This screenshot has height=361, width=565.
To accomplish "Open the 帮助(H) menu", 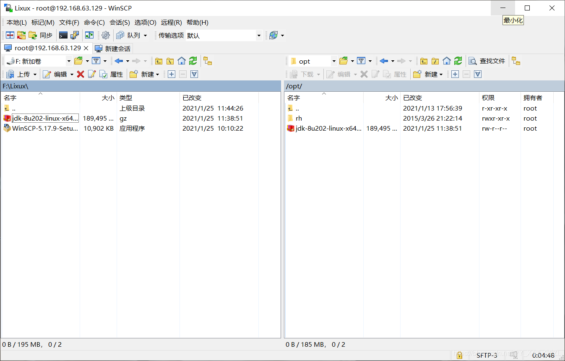I will point(197,22).
